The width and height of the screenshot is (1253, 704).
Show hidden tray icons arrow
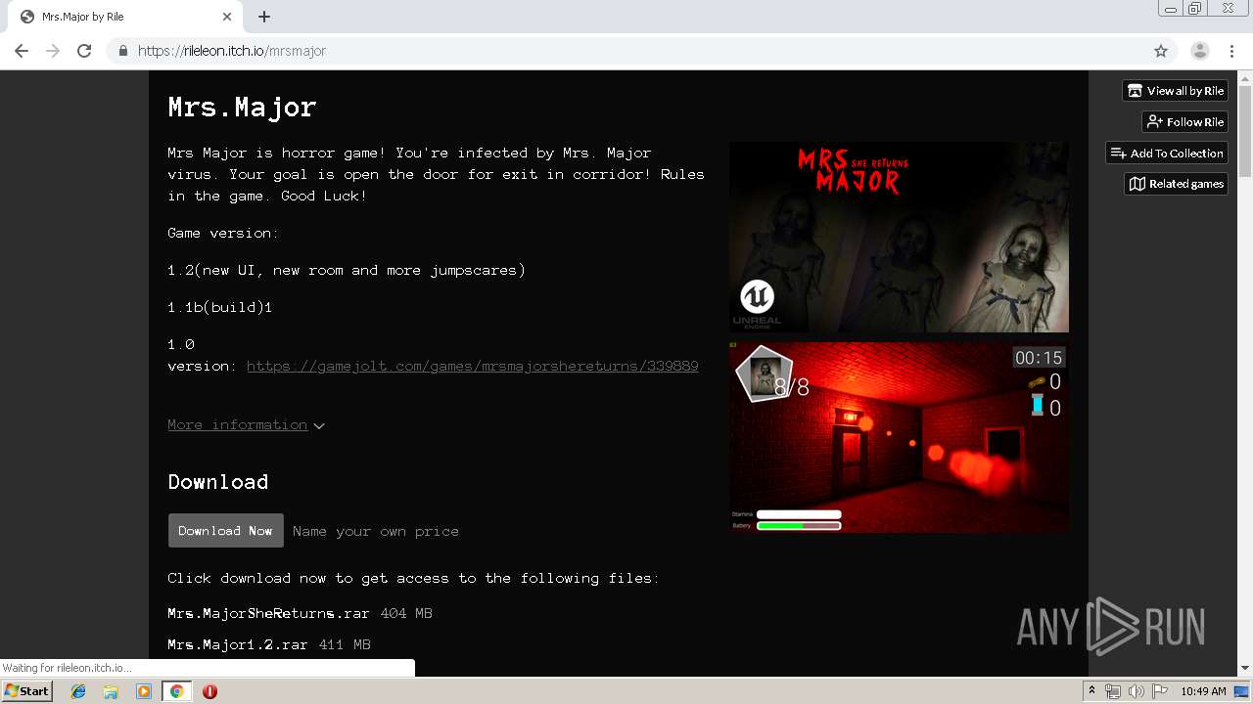[1092, 691]
